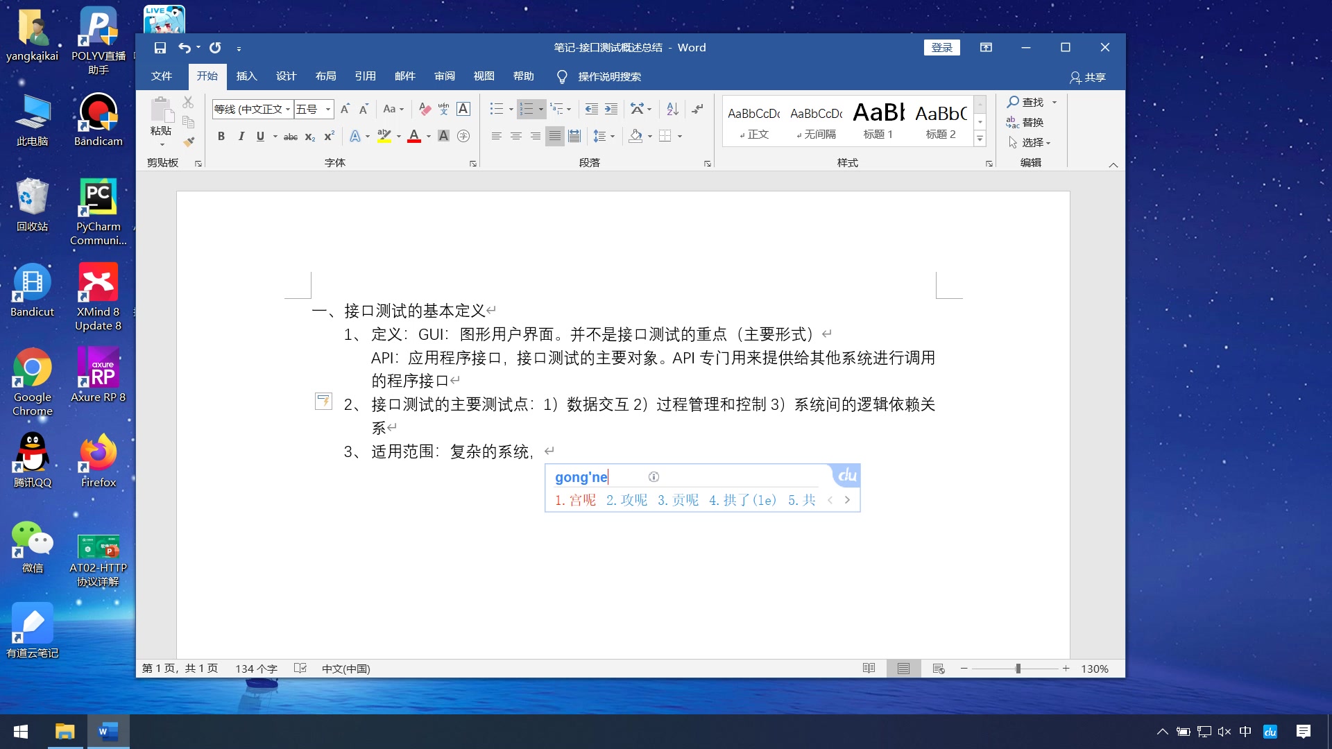Toggle bold formatting
Screen dimensions: 1332x749
[221, 136]
